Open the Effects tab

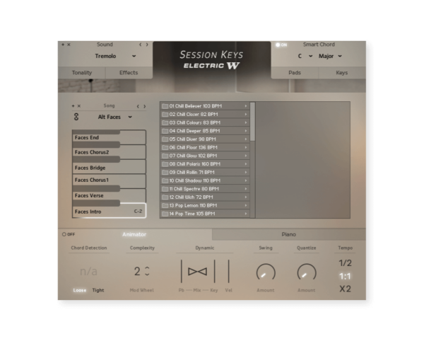click(x=129, y=73)
